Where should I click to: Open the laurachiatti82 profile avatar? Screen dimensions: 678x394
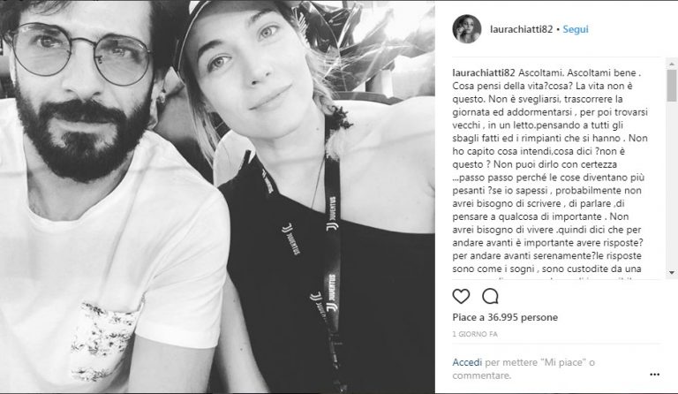click(466, 29)
